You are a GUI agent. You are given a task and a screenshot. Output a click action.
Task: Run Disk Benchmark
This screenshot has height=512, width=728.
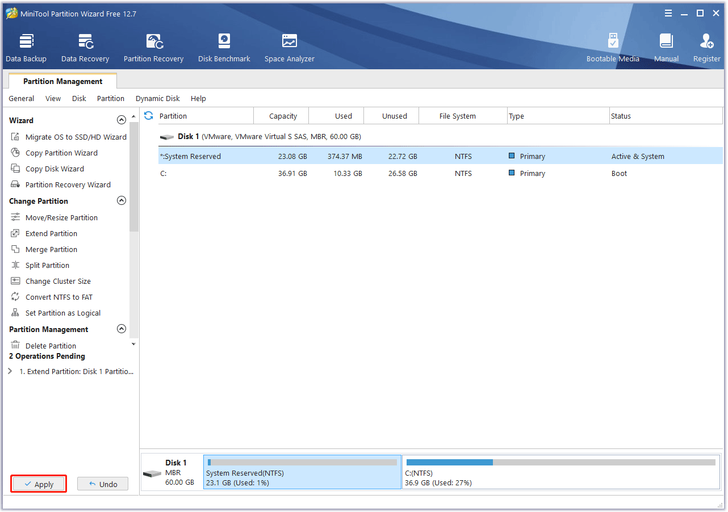click(x=224, y=47)
